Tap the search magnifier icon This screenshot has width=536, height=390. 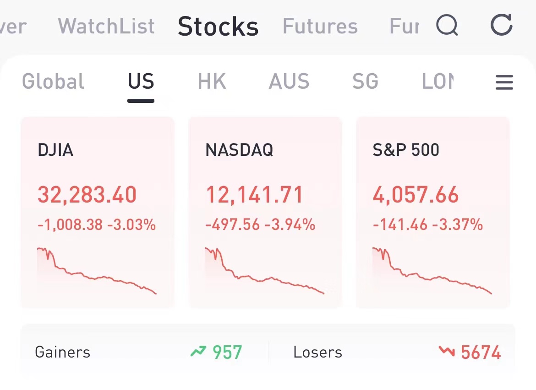point(447,25)
